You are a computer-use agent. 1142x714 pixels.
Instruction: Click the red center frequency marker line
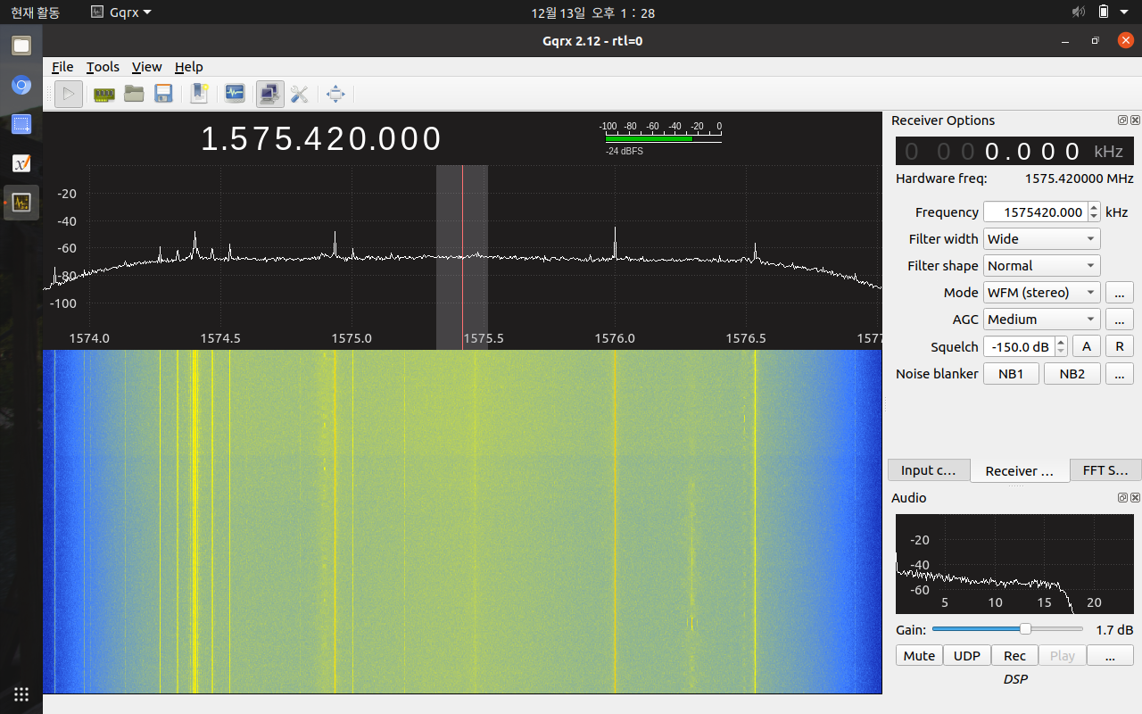462,257
